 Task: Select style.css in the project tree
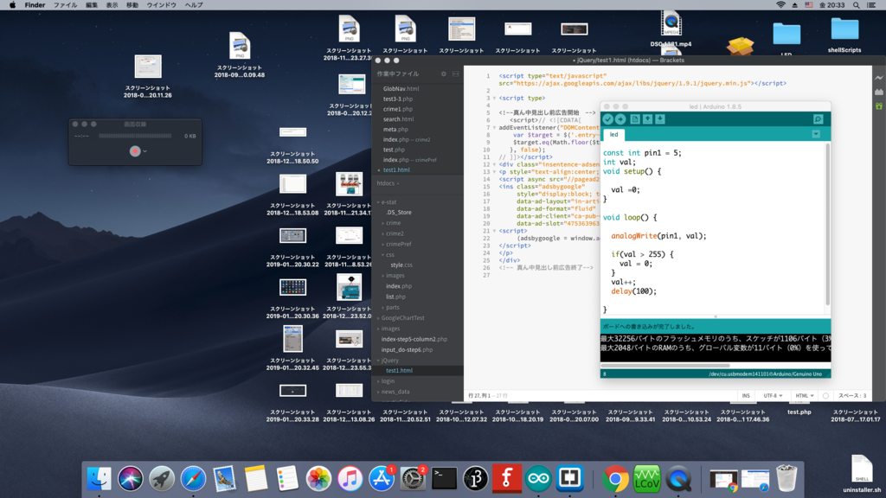click(401, 265)
